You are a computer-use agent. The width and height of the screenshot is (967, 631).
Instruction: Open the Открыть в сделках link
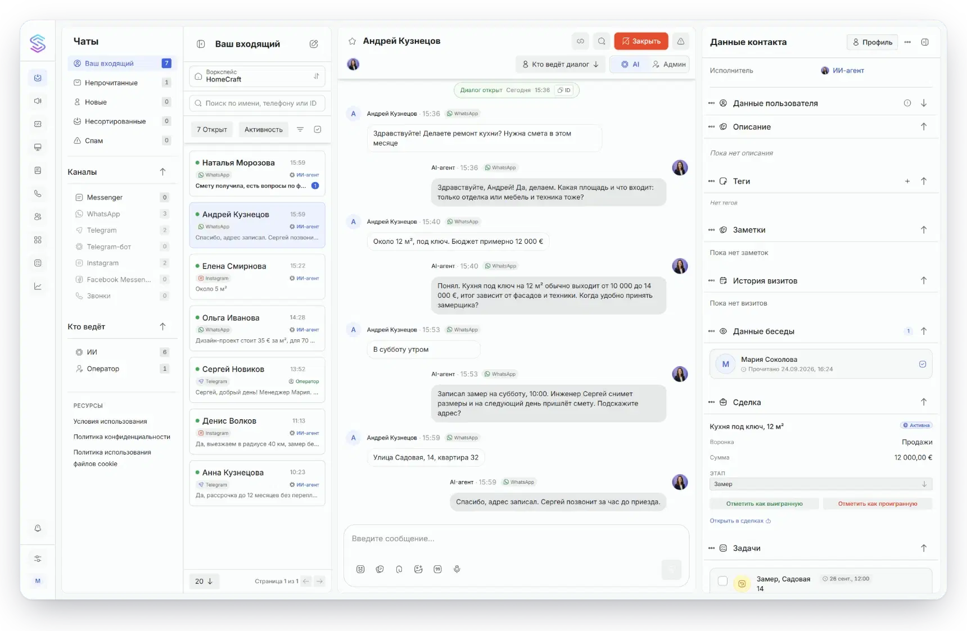click(x=740, y=521)
